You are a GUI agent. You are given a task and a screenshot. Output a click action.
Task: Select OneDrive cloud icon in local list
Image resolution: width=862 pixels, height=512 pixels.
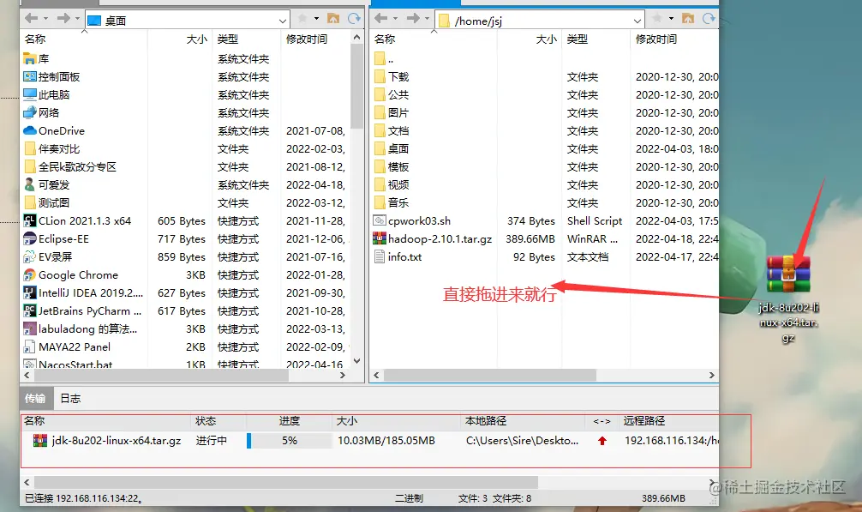pyautogui.click(x=30, y=131)
